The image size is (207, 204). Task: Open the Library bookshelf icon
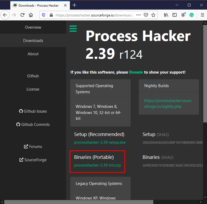[x=166, y=15]
